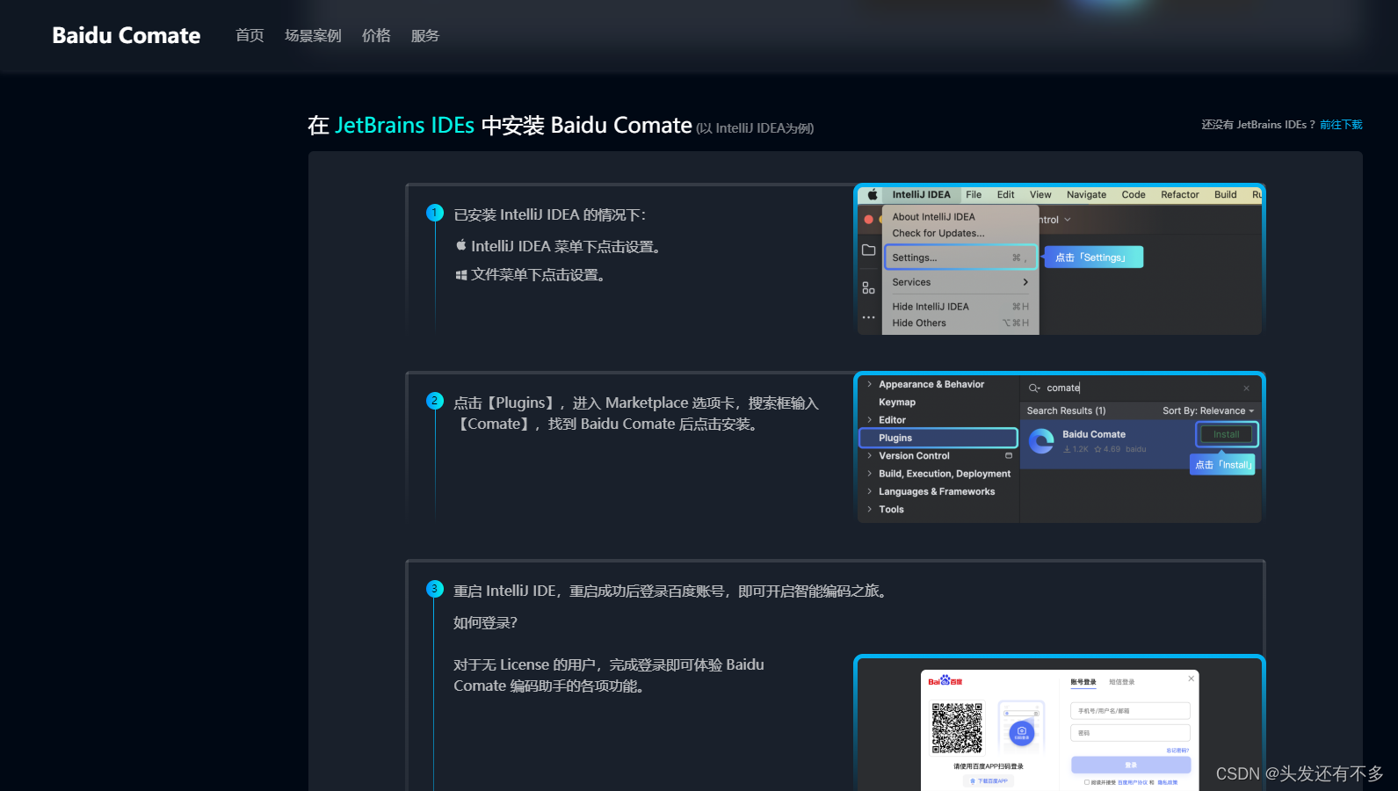Screen dimensions: 1398x791
Task: Expand the Version Control settings node
Action: click(x=870, y=456)
